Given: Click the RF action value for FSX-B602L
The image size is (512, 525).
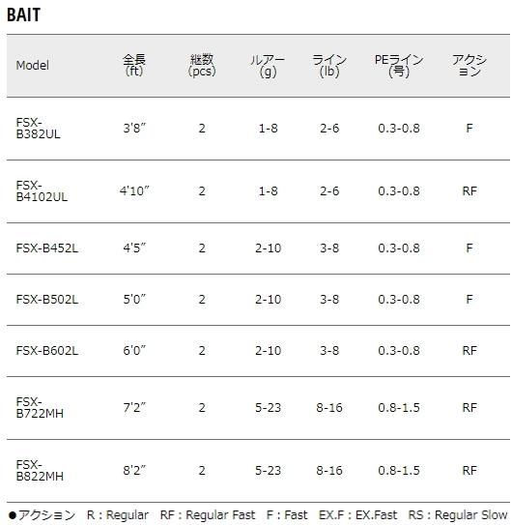Looking at the screenshot, I should tap(469, 351).
